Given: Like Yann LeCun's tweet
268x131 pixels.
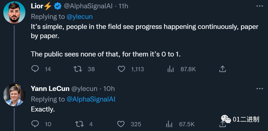Looking at the screenshot, I should (121, 124).
